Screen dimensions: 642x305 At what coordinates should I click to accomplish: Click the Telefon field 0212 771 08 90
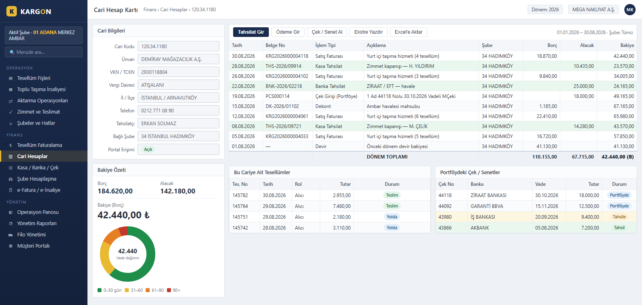click(x=179, y=110)
